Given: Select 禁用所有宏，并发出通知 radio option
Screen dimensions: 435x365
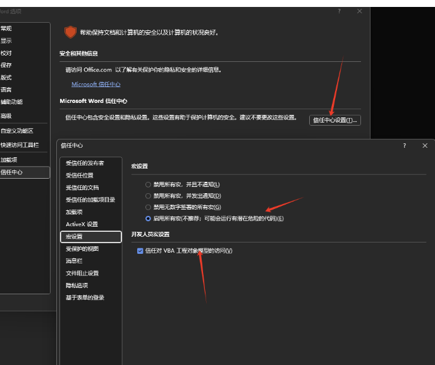Looking at the screenshot, I should coord(148,196).
